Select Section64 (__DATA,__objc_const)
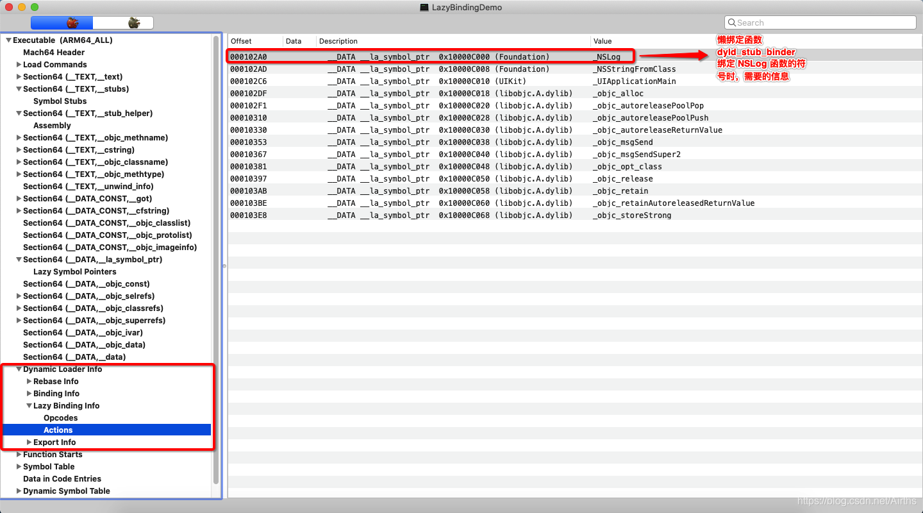The width and height of the screenshot is (923, 513). (x=87, y=284)
